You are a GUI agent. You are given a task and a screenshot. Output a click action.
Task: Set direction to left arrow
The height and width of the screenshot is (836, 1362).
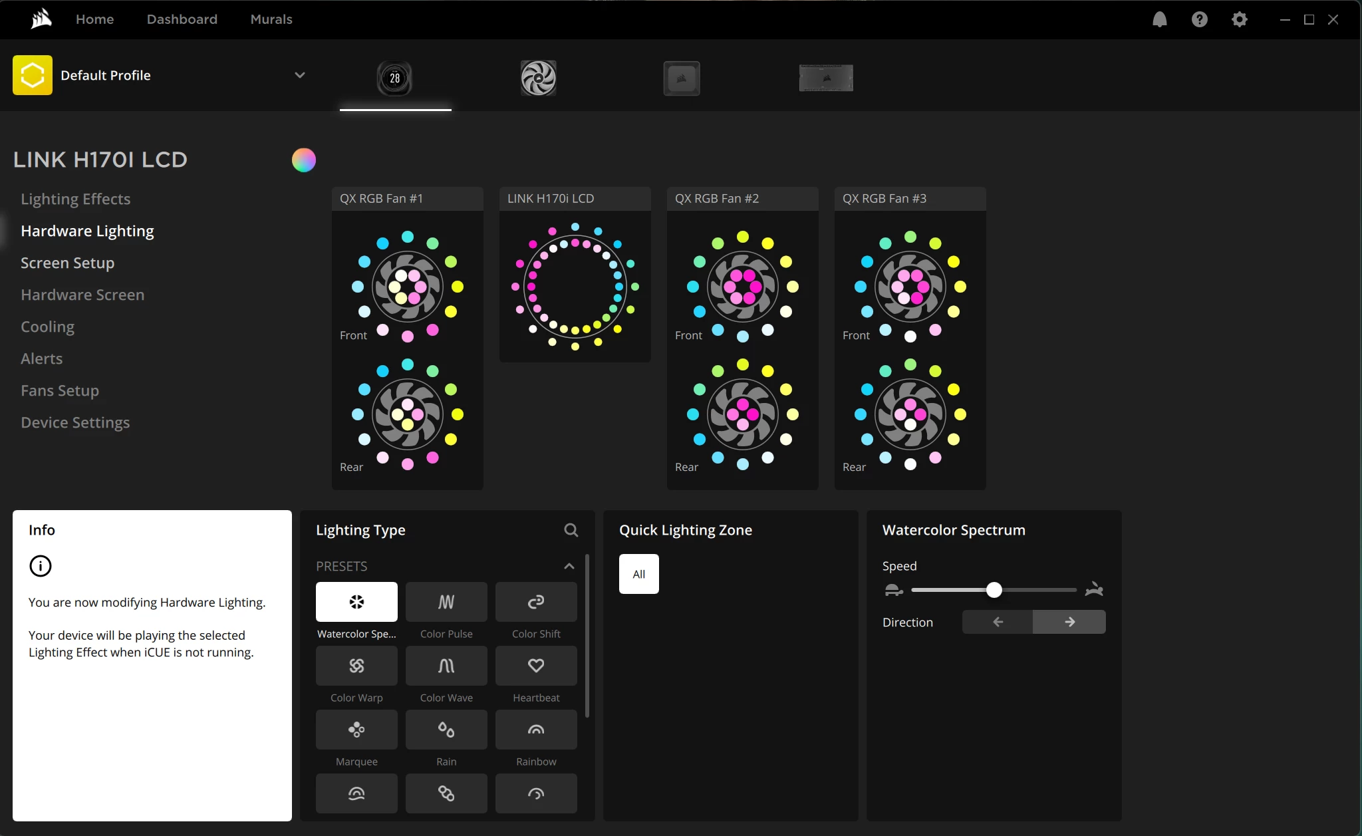998,622
